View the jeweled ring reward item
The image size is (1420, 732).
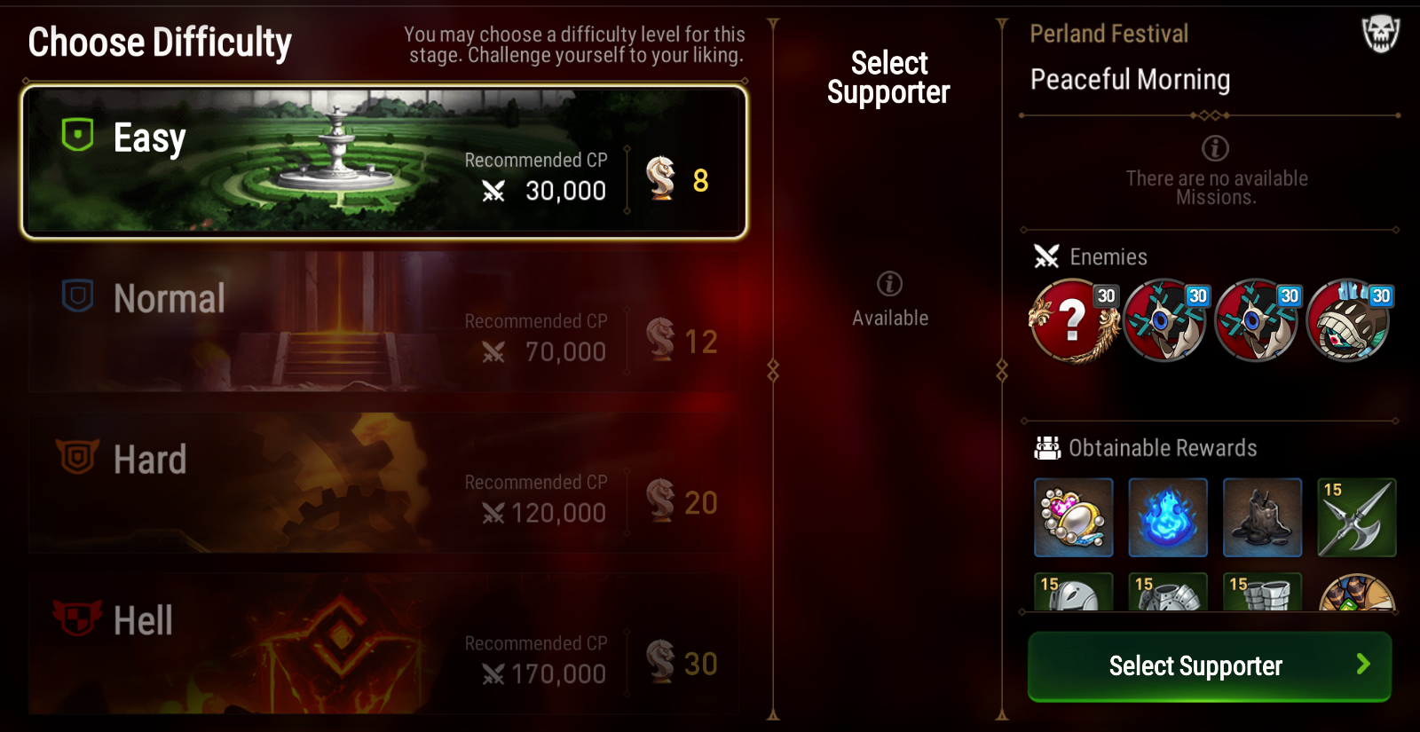coord(1074,517)
